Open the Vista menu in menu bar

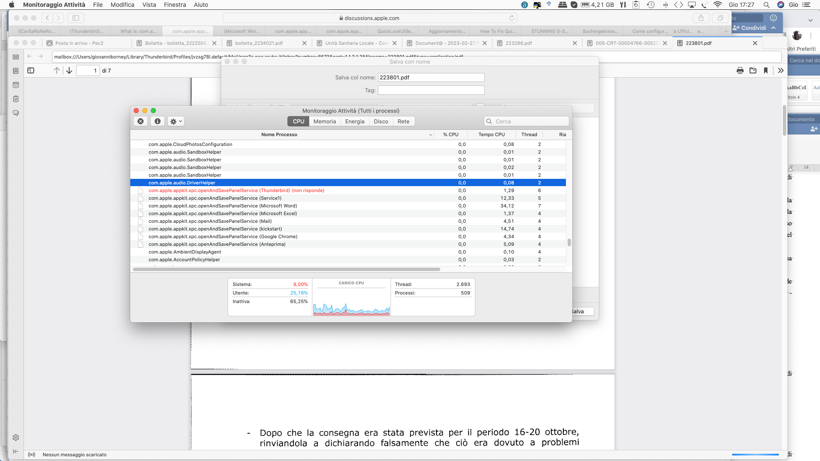click(x=149, y=5)
